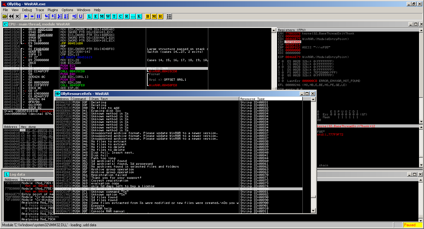This screenshot has height=229, width=424.
Task: Execute till user code U icon
Action: coord(81,16)
